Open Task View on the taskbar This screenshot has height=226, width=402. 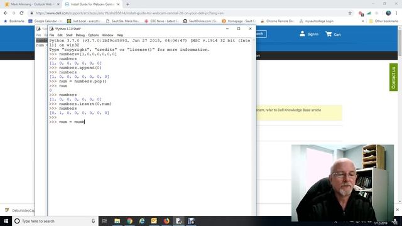point(104,221)
